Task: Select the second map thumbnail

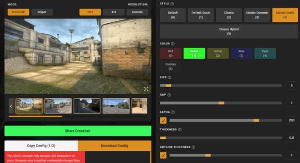Action: pos(58,106)
